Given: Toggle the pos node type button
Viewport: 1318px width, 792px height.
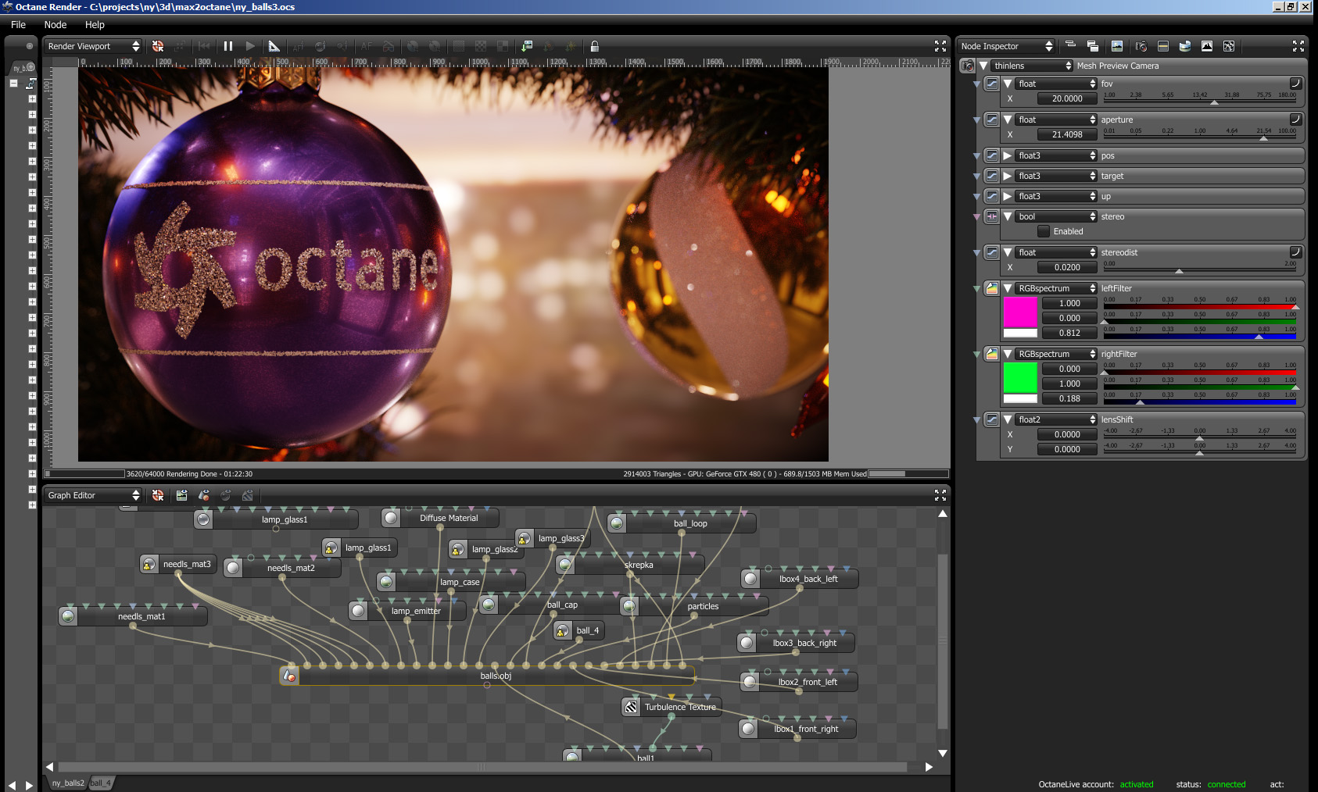Looking at the screenshot, I should pyautogui.click(x=991, y=155).
